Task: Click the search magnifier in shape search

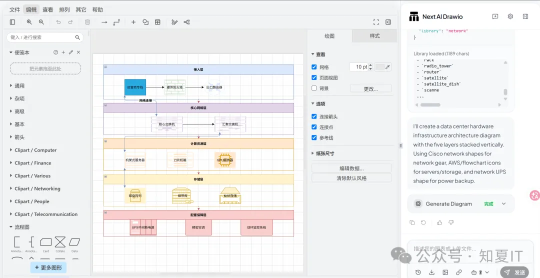Action: pos(77,37)
